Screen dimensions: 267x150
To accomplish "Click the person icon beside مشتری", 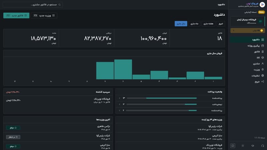I will 263,63.
